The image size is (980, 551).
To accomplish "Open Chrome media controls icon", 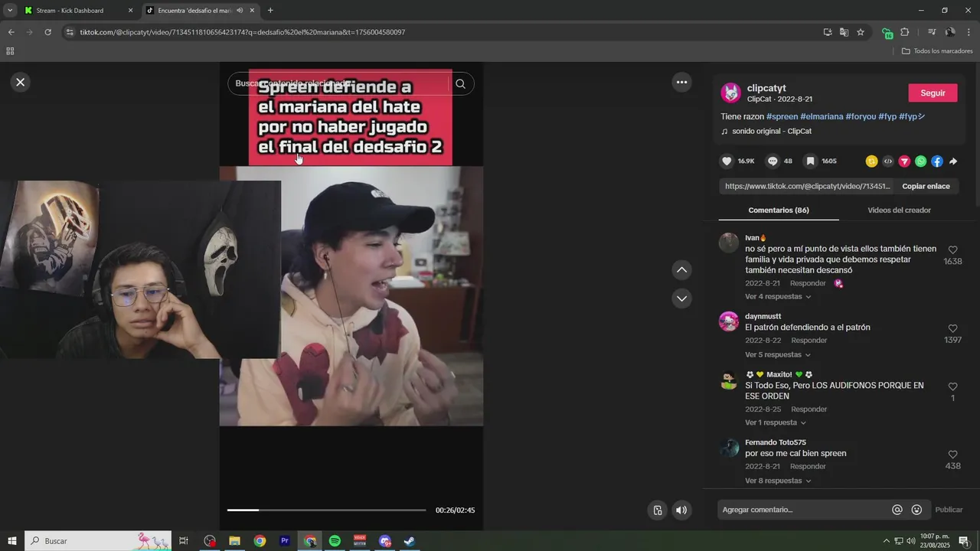I will point(932,32).
